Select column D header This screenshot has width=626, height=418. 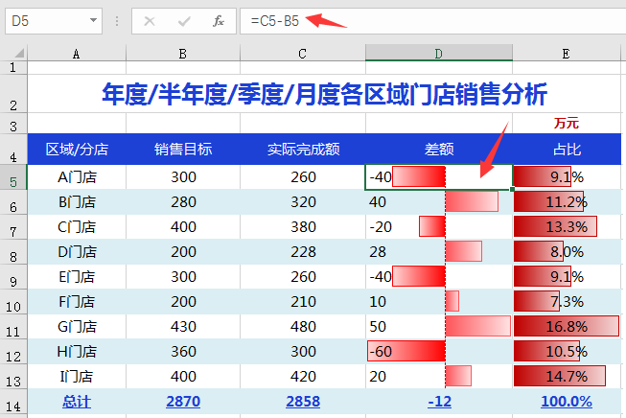click(x=439, y=54)
